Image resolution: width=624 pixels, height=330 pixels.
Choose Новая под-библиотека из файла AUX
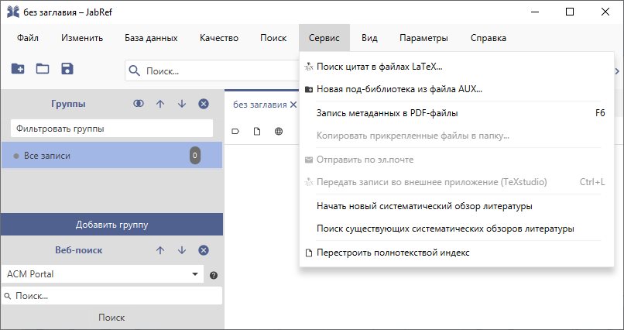399,89
